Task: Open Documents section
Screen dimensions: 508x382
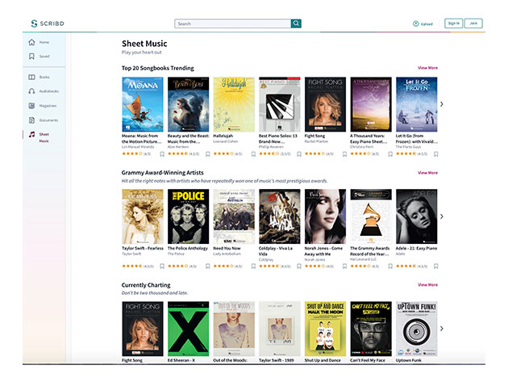Action: tap(44, 120)
